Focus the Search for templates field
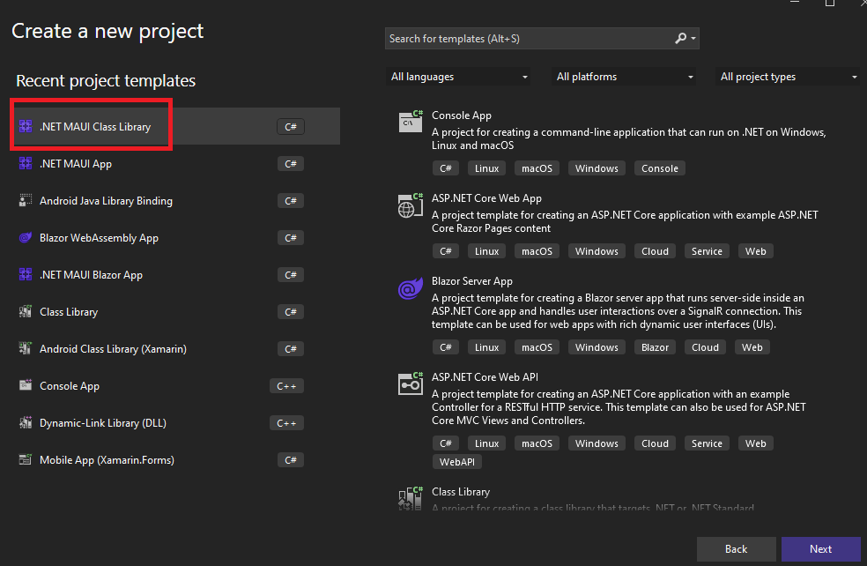Image resolution: width=867 pixels, height=566 pixels. 529,39
